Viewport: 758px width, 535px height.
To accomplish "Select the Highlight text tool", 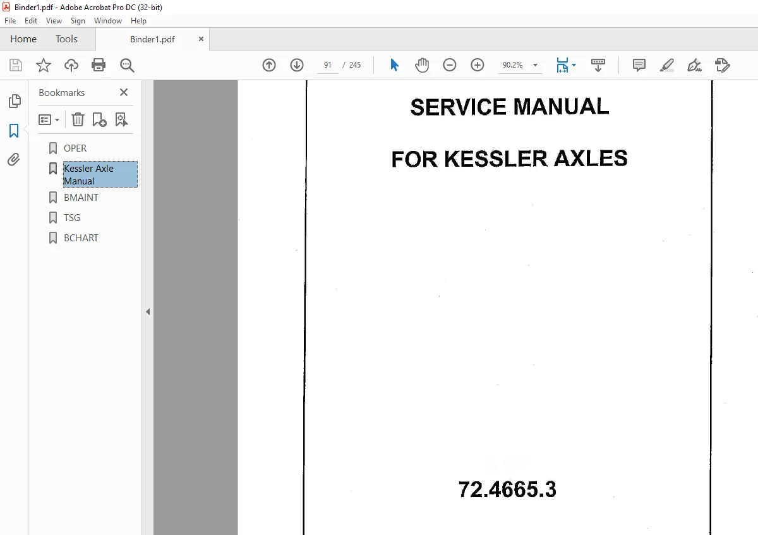I will [x=667, y=65].
